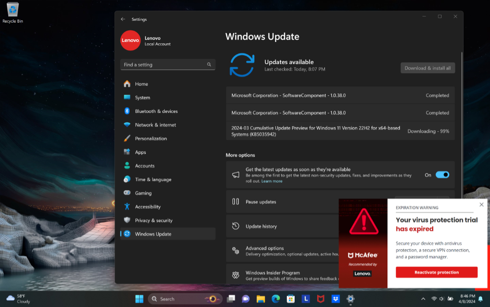This screenshot has width=490, height=307.
Task: Open Microsoft Edge from the taskbar
Action: coord(275,299)
